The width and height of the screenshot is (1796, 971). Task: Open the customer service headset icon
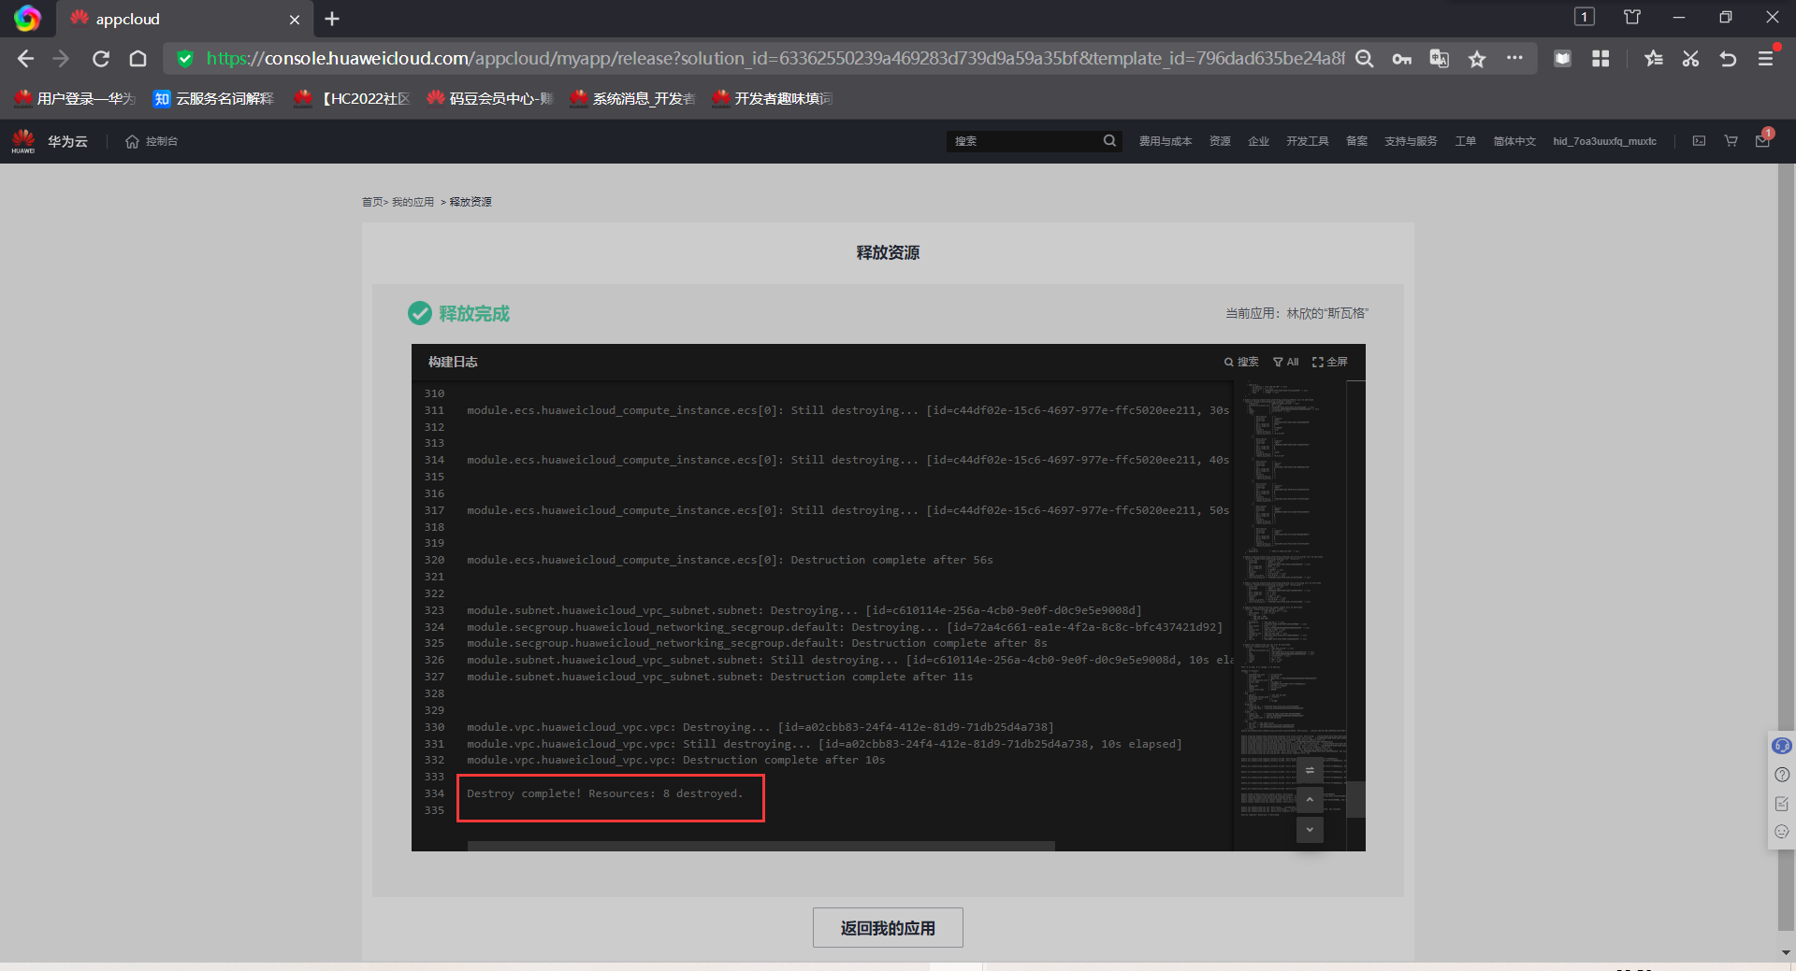pos(1782,746)
